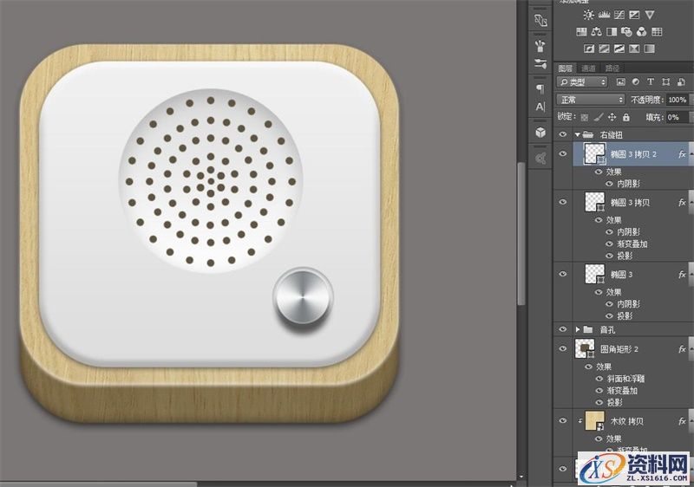Screen dimensions: 694x487
Task: Open the Character panel icon
Action: point(540,107)
